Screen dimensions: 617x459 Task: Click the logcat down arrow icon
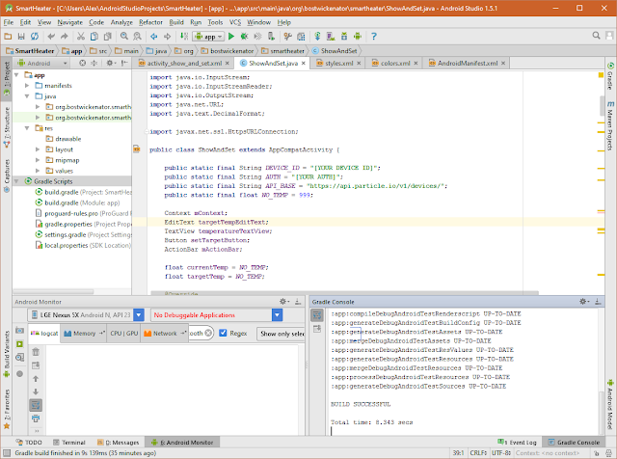click(x=36, y=391)
